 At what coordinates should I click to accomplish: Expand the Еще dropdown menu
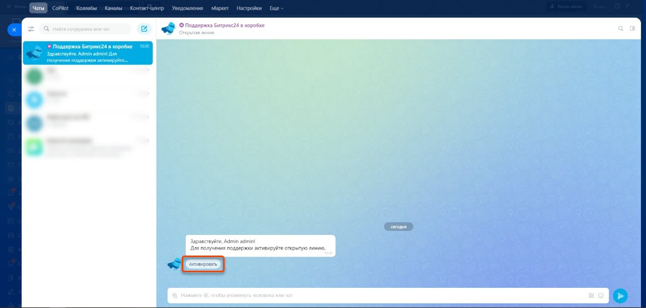point(277,8)
